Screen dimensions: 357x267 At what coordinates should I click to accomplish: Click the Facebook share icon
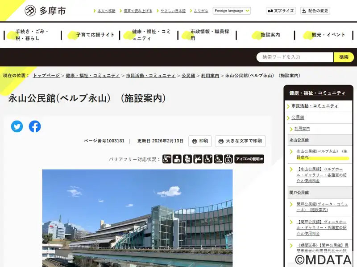(35, 126)
